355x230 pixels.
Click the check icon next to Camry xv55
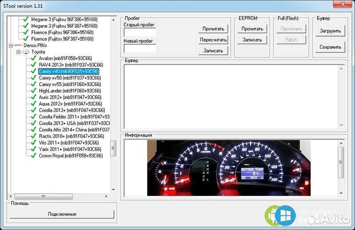[34, 84]
